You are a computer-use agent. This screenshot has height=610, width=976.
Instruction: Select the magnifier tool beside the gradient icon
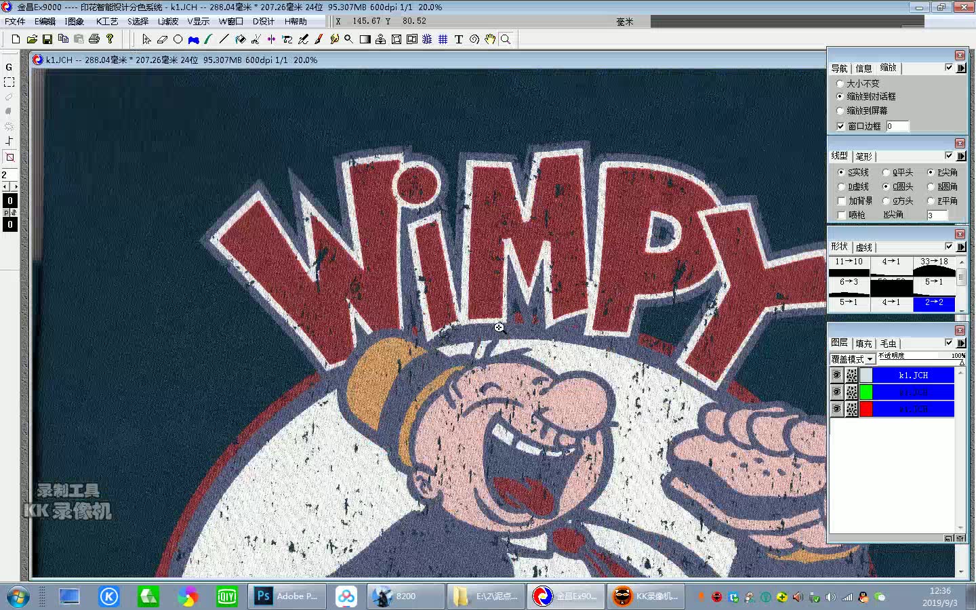pyautogui.click(x=349, y=39)
